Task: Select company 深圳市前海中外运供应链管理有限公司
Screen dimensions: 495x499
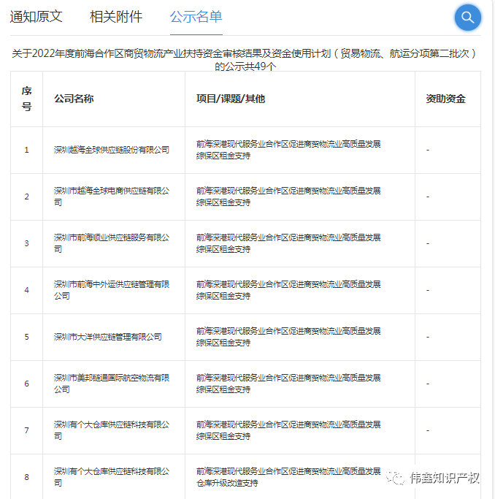Action: [x=112, y=290]
